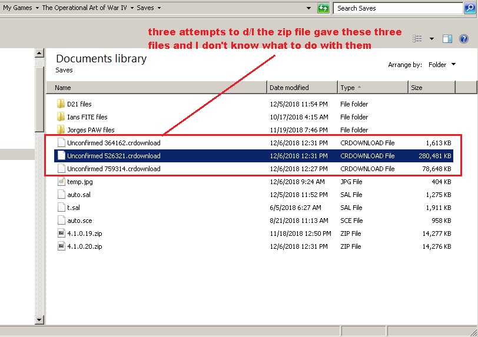
Task: Click My Games in the breadcrumb path
Action: (18, 8)
